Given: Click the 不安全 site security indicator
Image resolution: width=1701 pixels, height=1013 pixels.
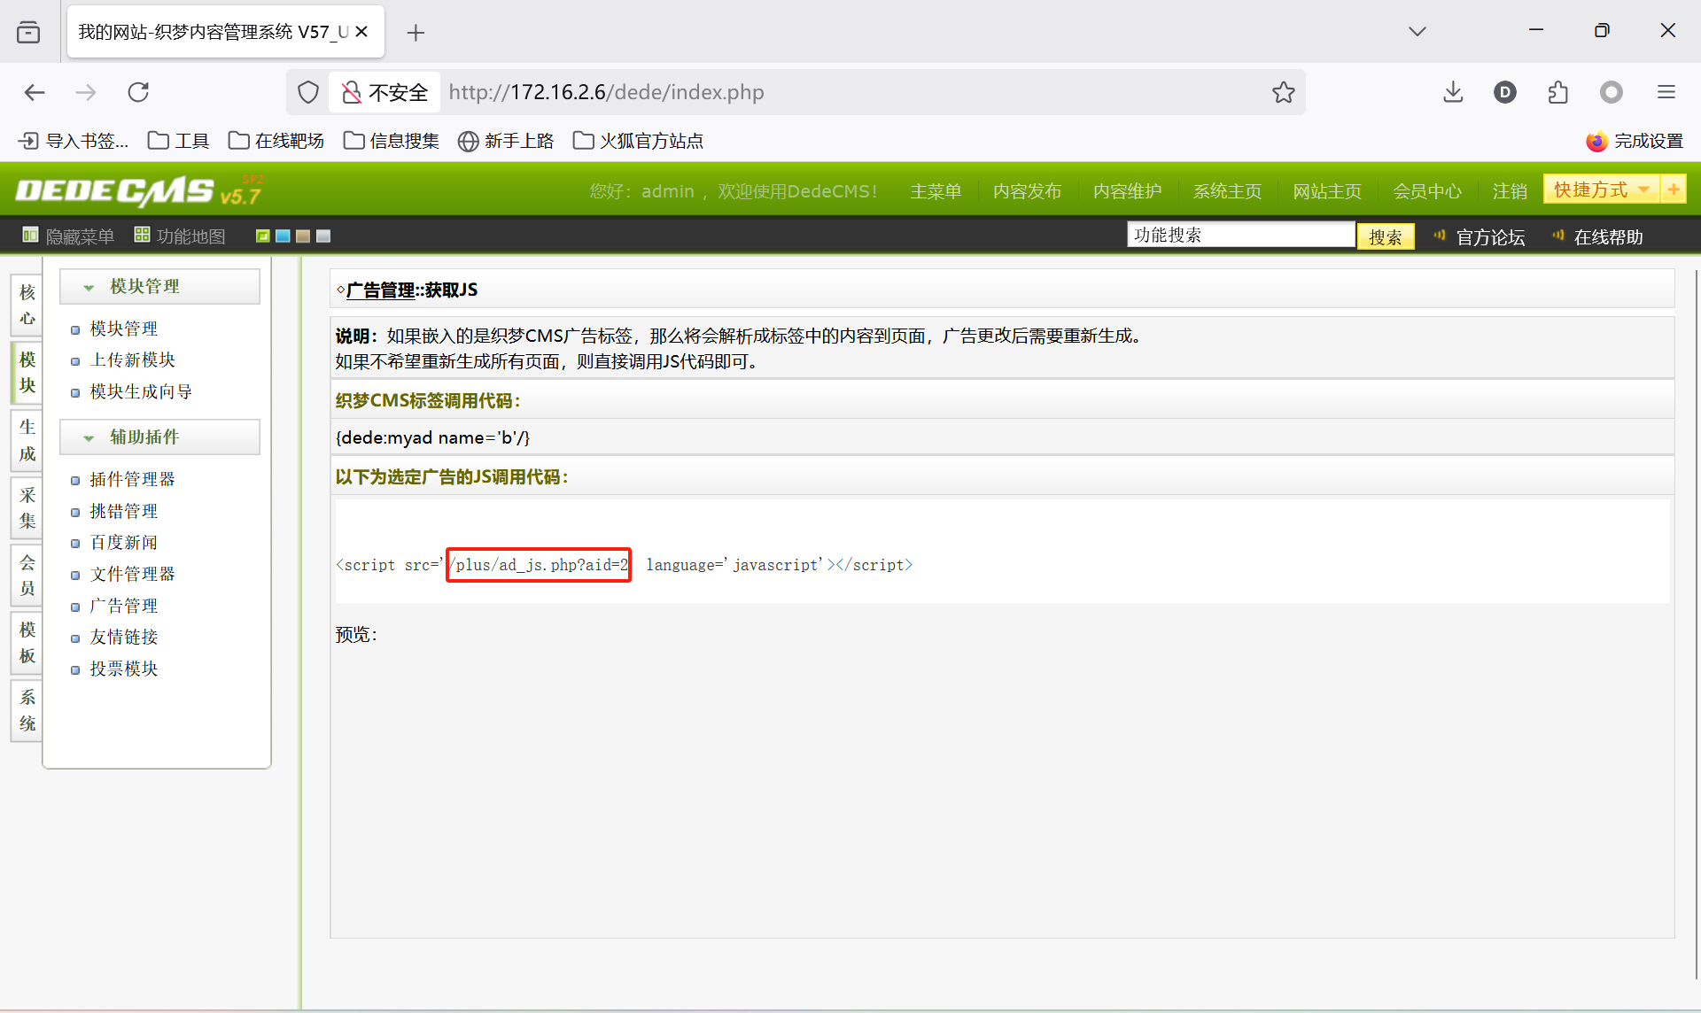Looking at the screenshot, I should [384, 92].
